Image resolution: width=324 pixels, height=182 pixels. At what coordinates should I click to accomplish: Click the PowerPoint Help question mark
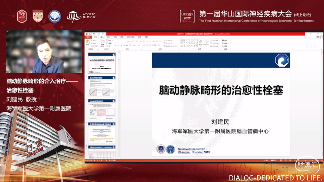307,34
